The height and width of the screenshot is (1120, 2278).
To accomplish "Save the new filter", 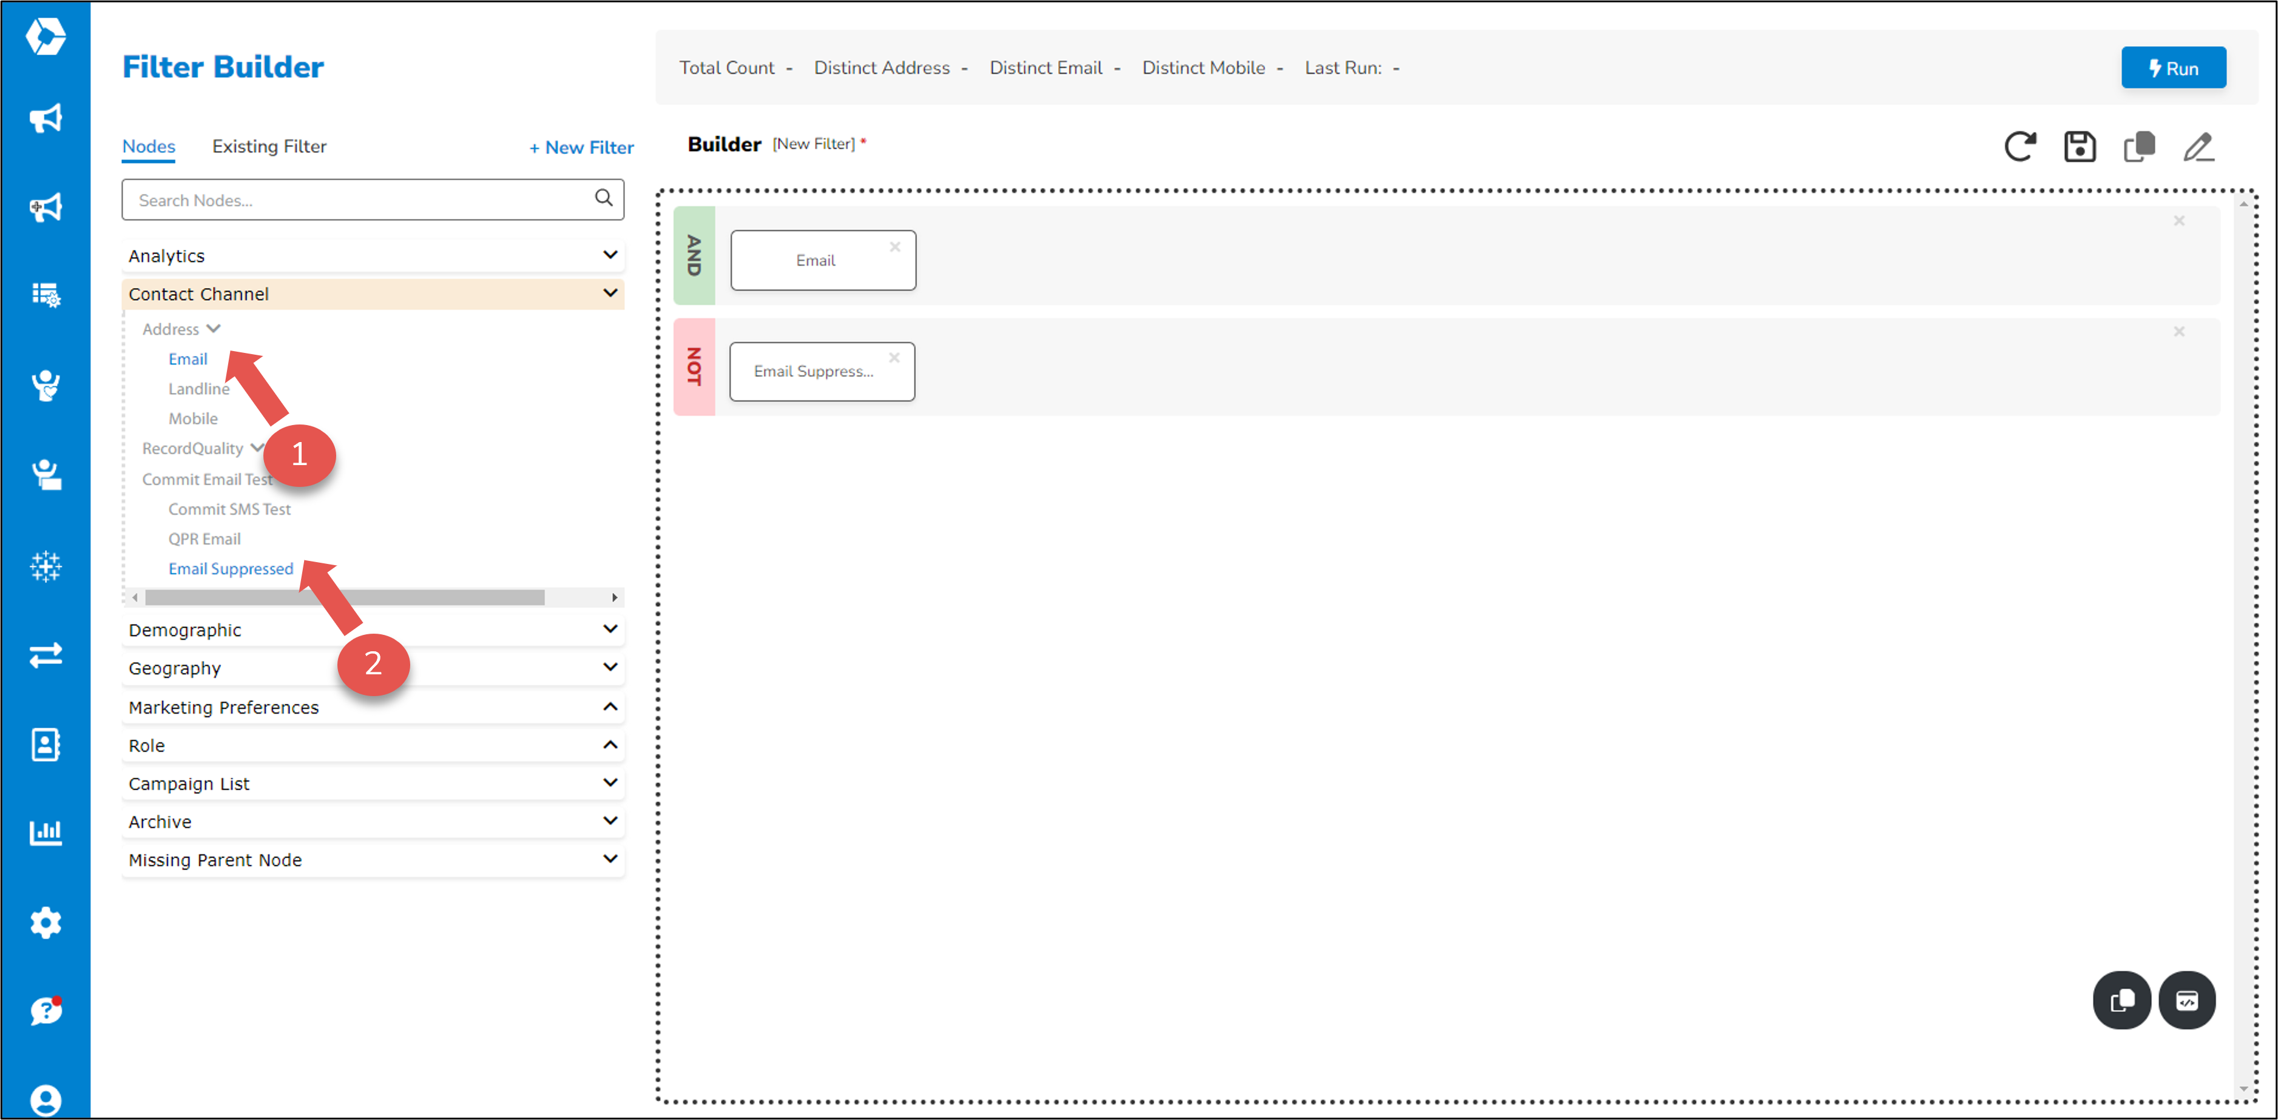I will (x=2081, y=147).
